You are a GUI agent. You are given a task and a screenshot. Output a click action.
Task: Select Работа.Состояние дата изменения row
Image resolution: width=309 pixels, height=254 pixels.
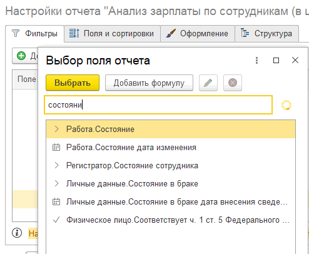(x=171, y=147)
